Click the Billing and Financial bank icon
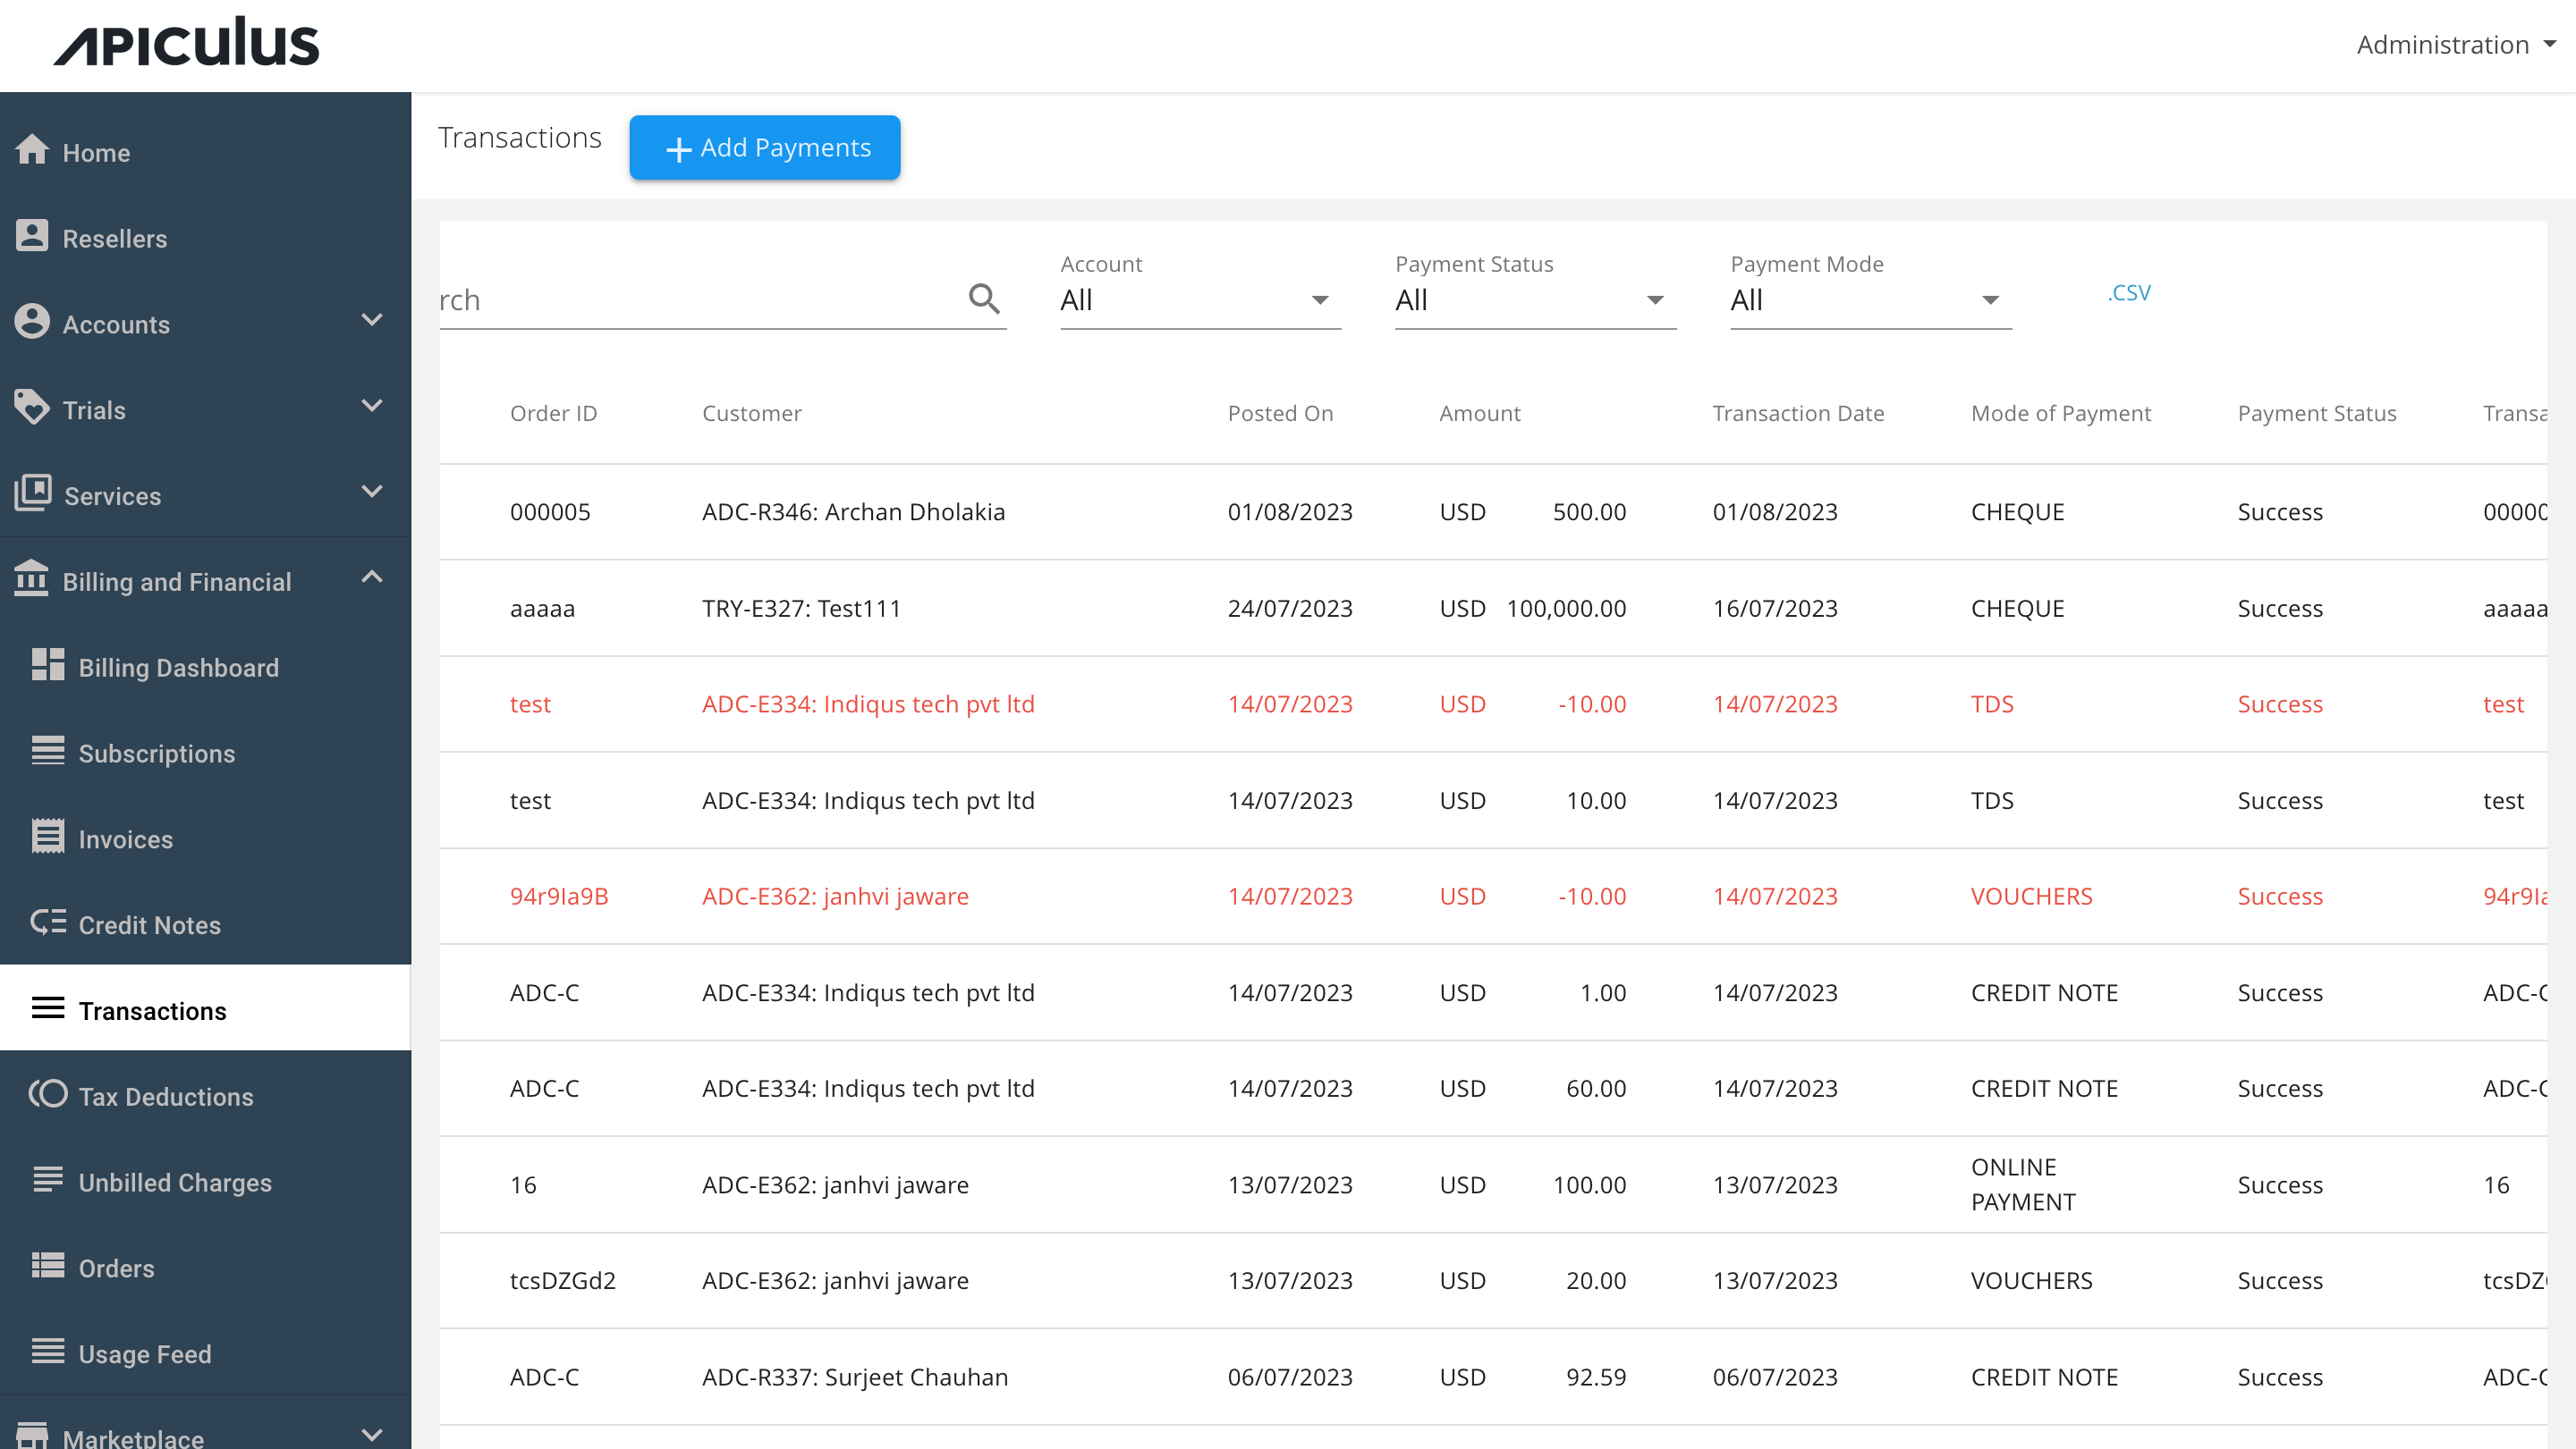This screenshot has width=2576, height=1449. 32,578
